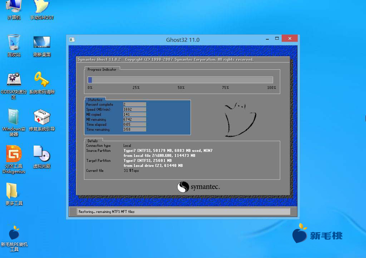Screen dimensions: 366x258
Task: Select the 刷新桌面 desktop icon
Action: (x=42, y=46)
